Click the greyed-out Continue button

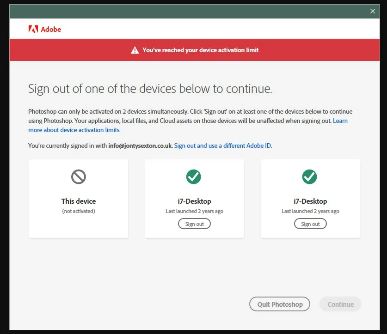click(x=340, y=304)
